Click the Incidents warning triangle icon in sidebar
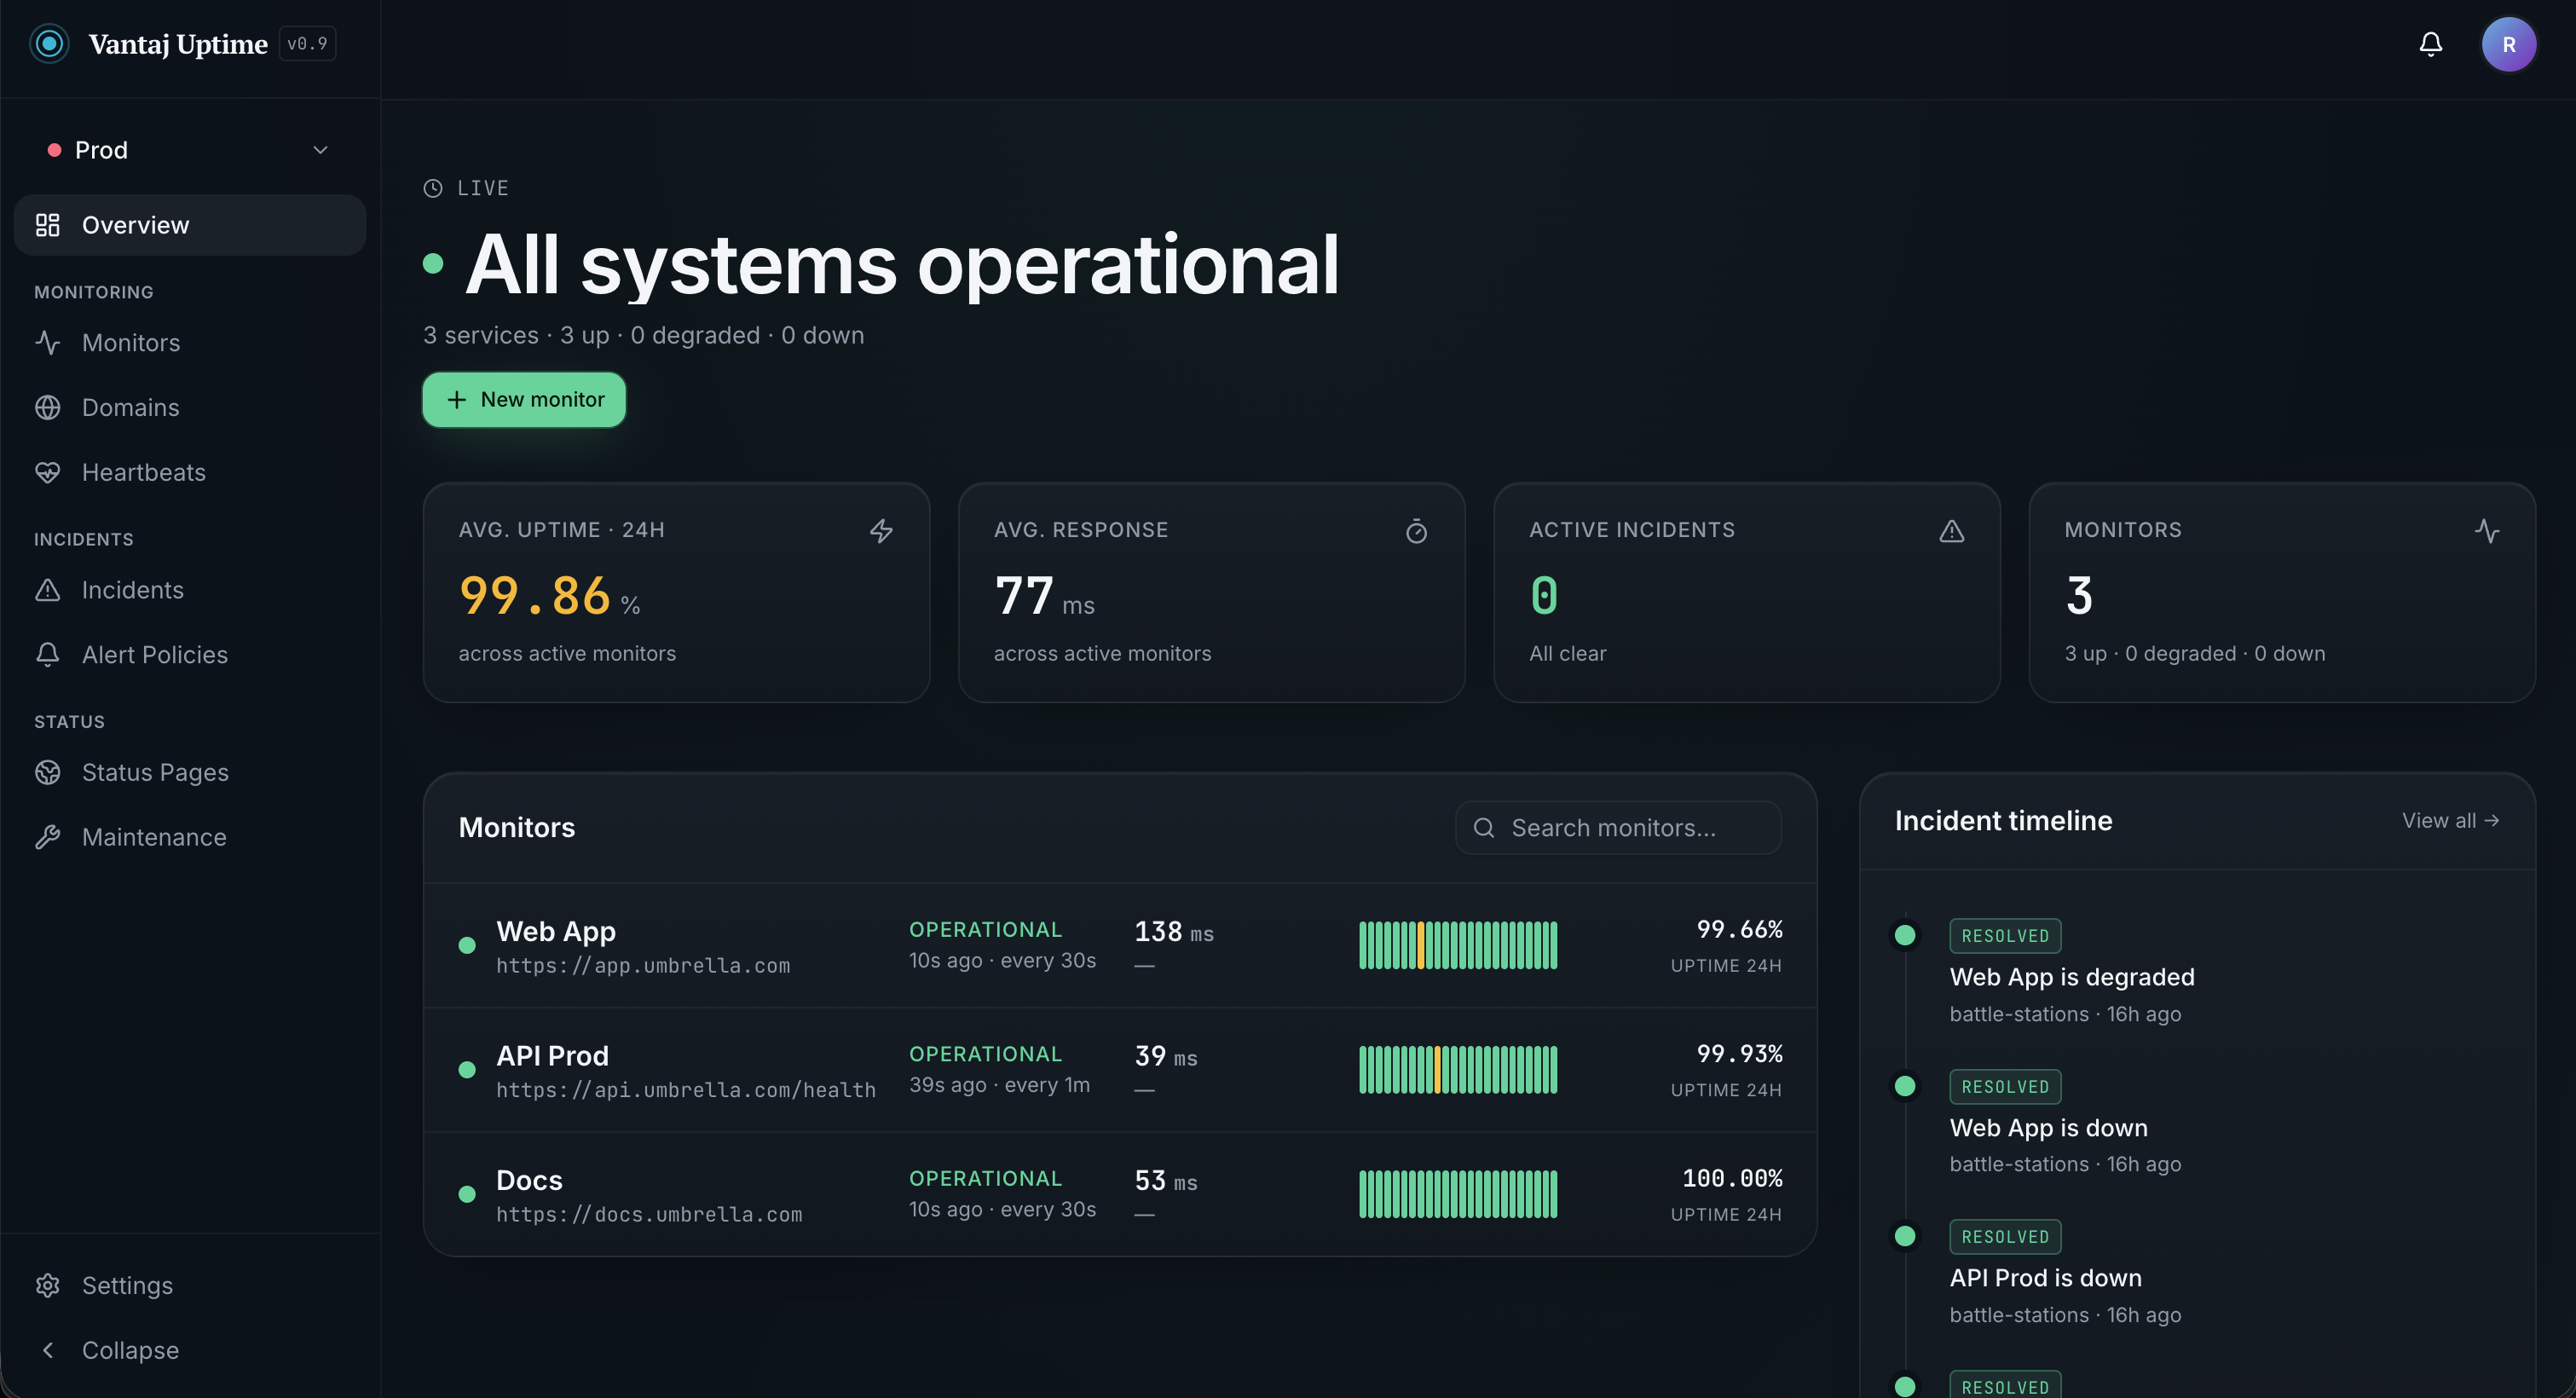Viewport: 2576px width, 1398px height. [48, 590]
